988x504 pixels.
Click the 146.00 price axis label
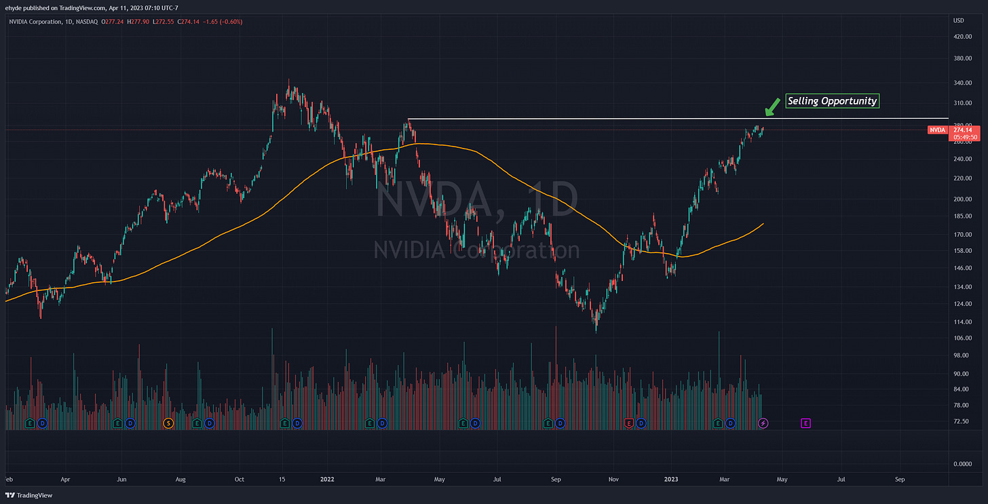(962, 268)
